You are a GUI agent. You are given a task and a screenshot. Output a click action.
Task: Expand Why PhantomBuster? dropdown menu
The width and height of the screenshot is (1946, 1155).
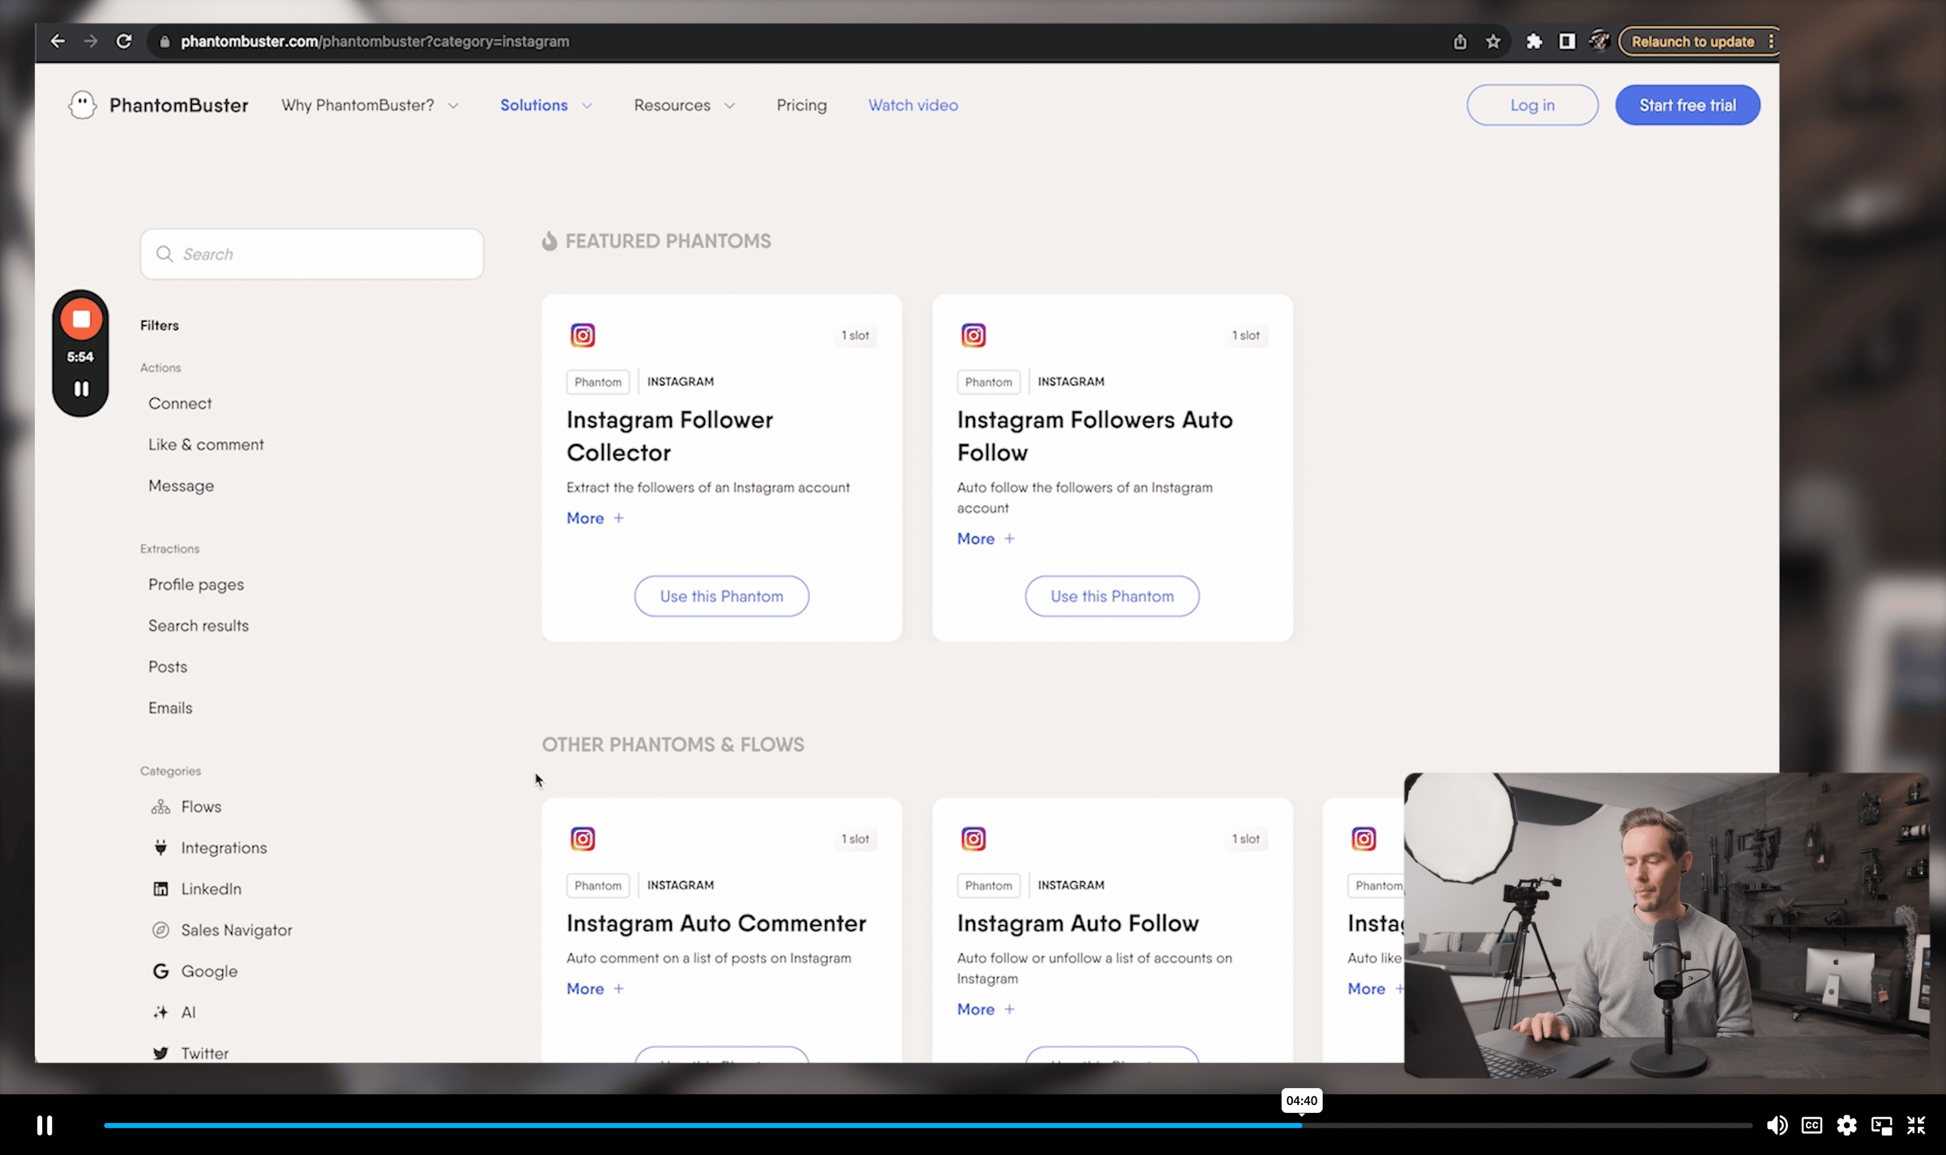click(370, 105)
